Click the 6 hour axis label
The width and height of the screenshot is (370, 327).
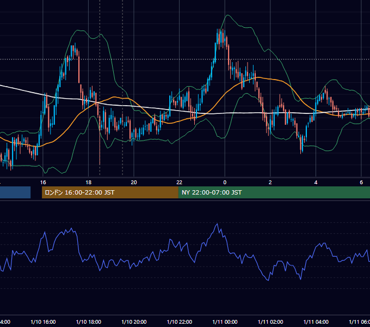pos(361,183)
